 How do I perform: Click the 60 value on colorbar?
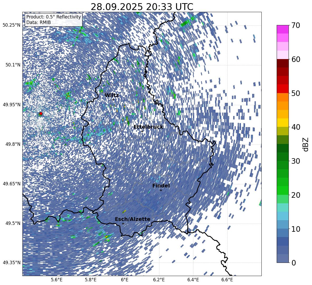click(x=296, y=59)
